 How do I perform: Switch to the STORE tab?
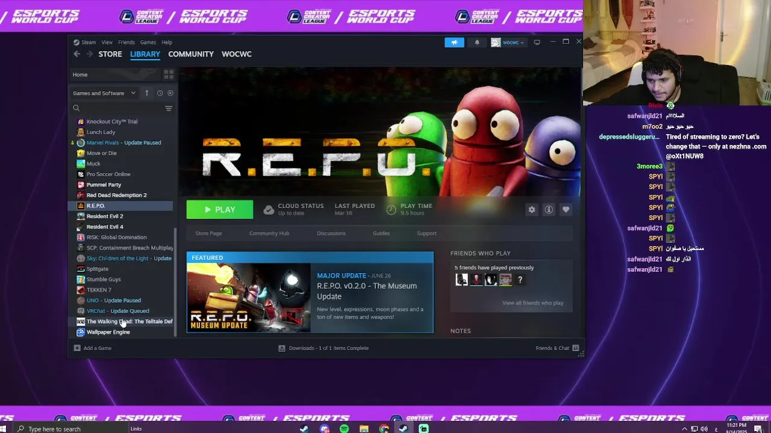[x=110, y=54]
